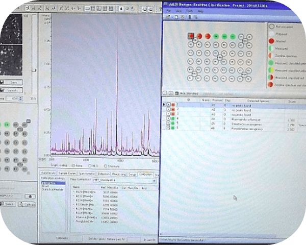Click the red status icon in row 1
The height and width of the screenshot is (245, 306).
click(x=173, y=105)
